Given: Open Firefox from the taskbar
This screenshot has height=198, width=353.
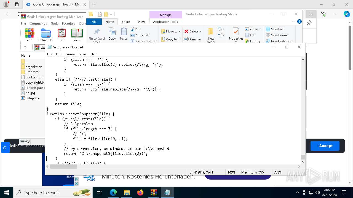Looking at the screenshot, I should point(140,193).
